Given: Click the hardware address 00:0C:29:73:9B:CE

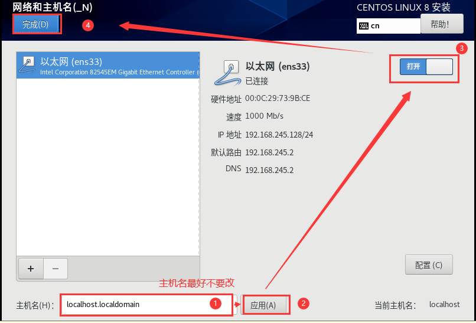Looking at the screenshot, I should (278, 99).
